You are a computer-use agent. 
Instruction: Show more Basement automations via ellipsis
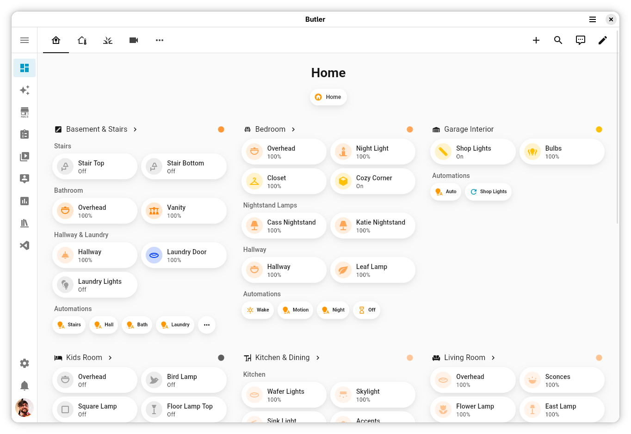click(207, 325)
